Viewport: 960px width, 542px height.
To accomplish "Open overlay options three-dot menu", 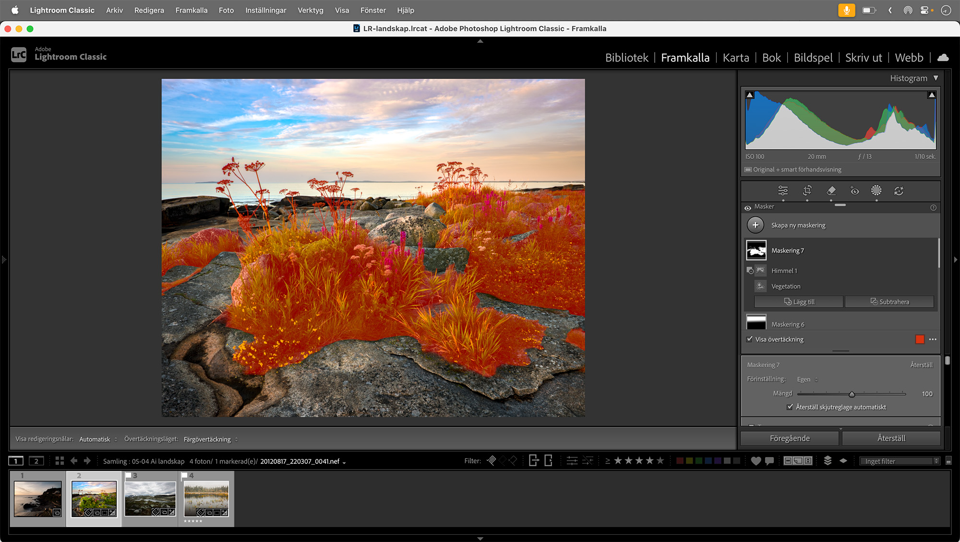I will click(x=933, y=340).
